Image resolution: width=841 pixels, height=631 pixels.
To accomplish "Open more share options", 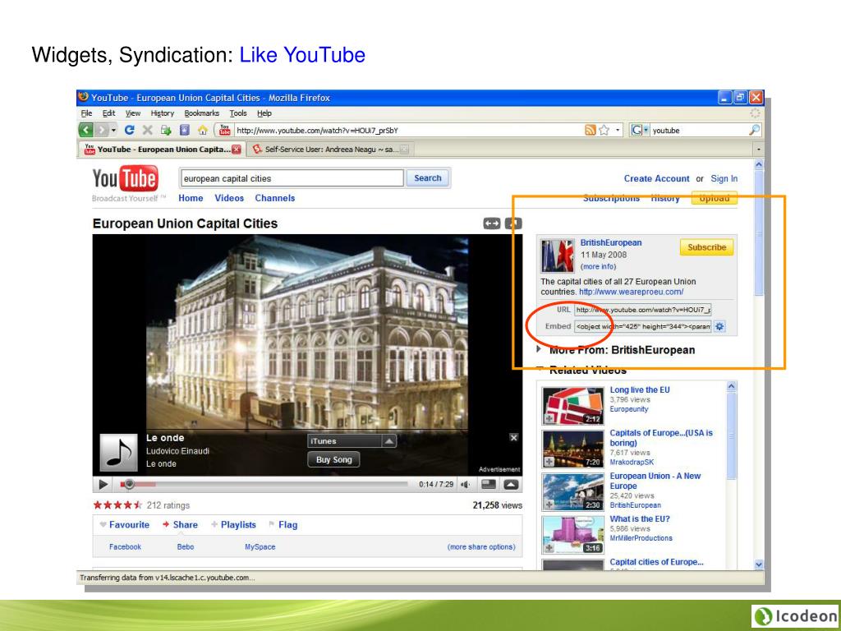I will [481, 546].
